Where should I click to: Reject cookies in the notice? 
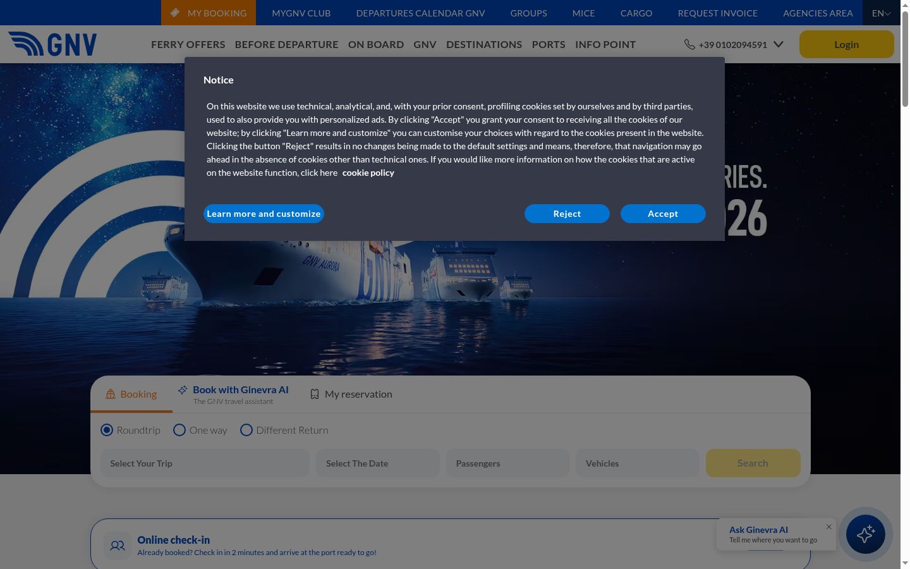(x=567, y=214)
